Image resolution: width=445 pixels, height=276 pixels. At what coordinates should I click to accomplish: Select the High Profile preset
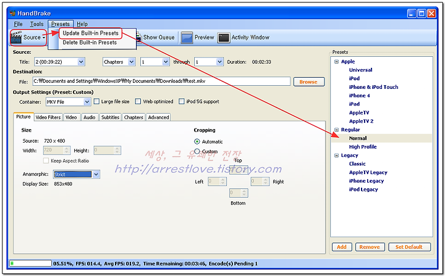tap(363, 147)
